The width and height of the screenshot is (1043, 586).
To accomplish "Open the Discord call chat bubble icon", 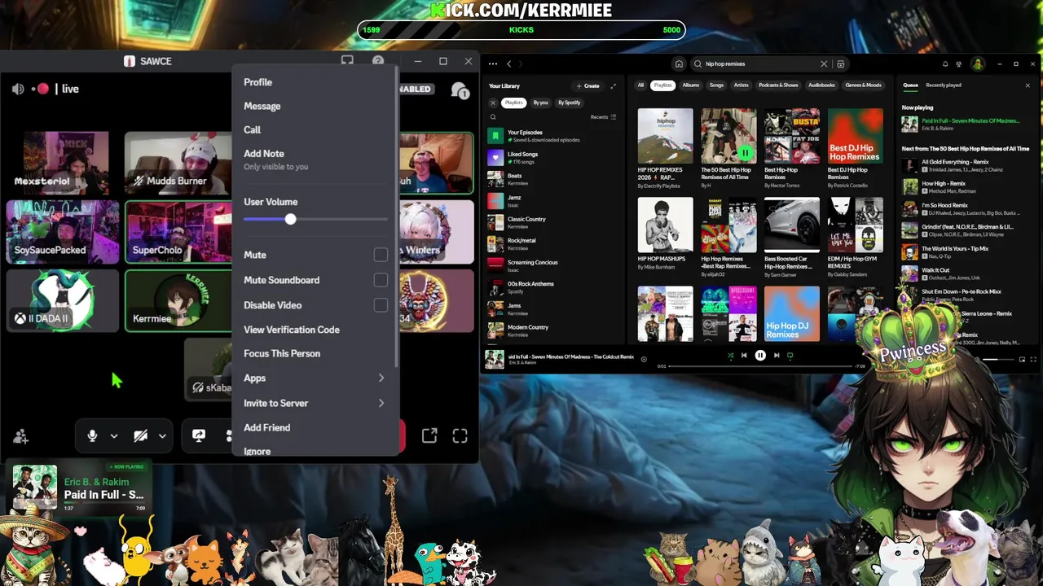I will point(460,90).
